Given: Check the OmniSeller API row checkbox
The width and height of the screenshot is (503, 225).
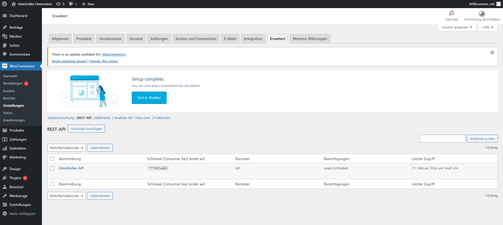Looking at the screenshot, I should click(x=52, y=168).
